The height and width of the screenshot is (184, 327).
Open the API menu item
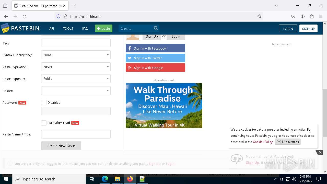point(52,28)
